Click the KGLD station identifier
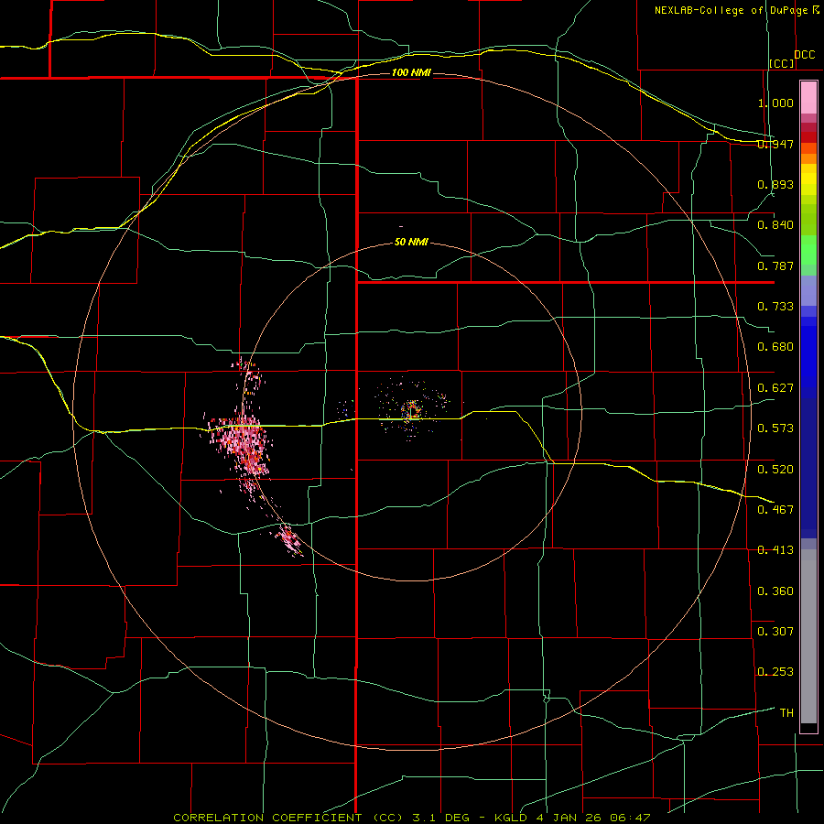Image resolution: width=824 pixels, height=824 pixels. [511, 818]
